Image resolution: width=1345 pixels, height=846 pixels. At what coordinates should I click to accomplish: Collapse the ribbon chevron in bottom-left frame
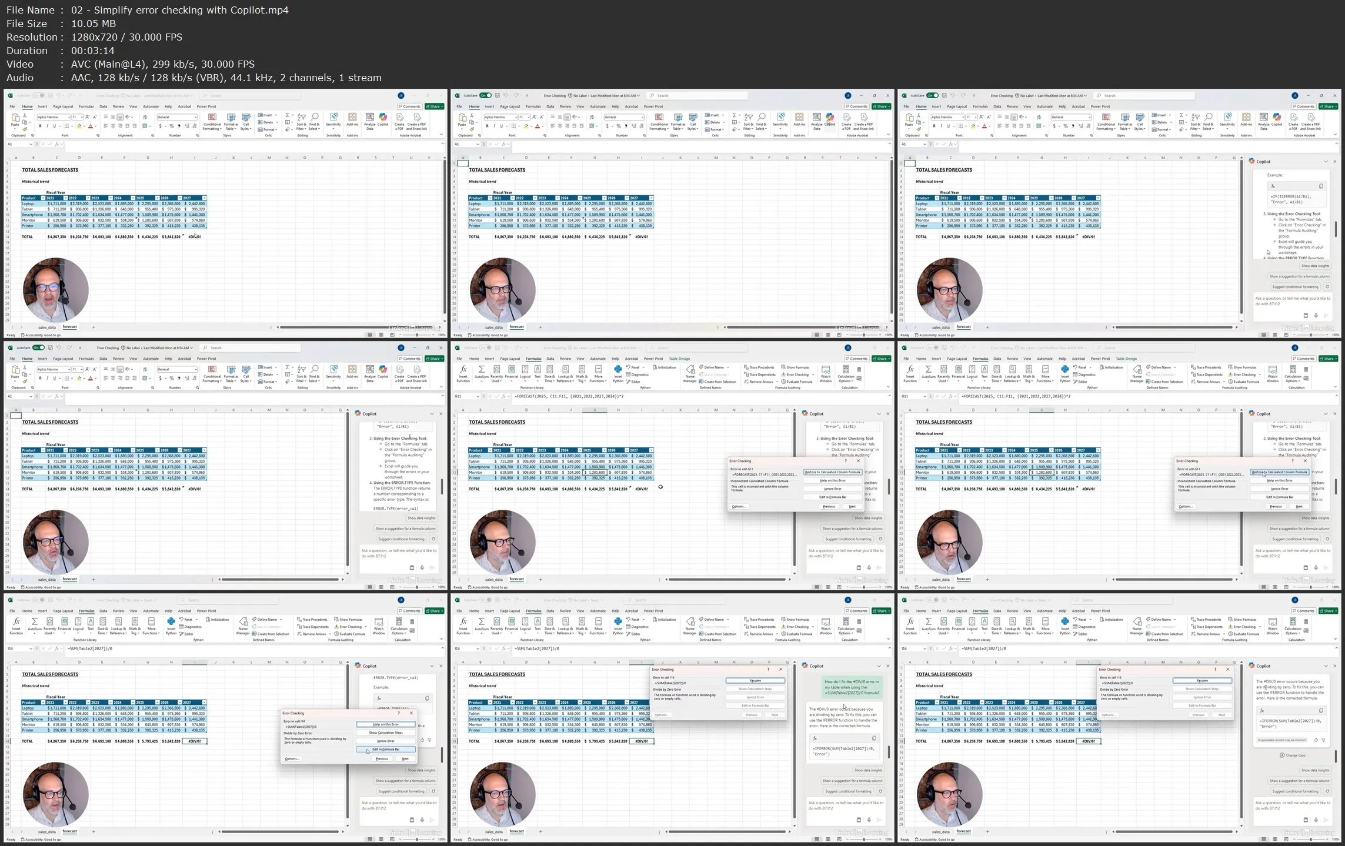(442, 640)
